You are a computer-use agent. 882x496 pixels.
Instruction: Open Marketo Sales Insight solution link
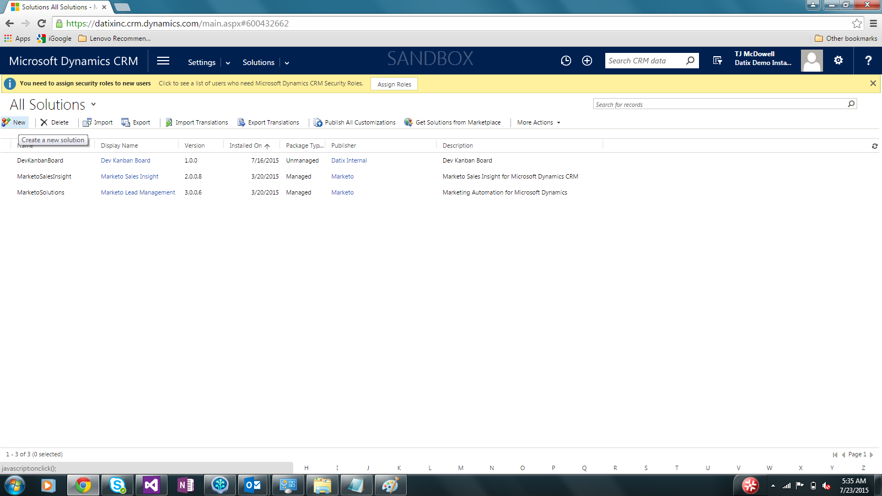coord(130,176)
